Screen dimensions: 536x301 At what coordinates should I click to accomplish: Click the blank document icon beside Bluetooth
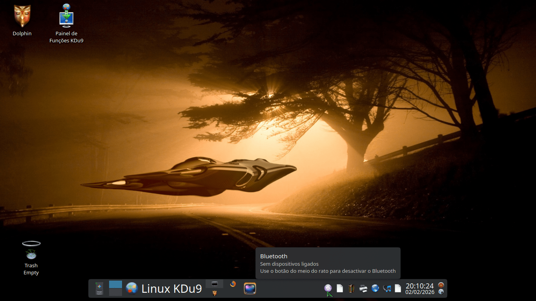tap(340, 288)
